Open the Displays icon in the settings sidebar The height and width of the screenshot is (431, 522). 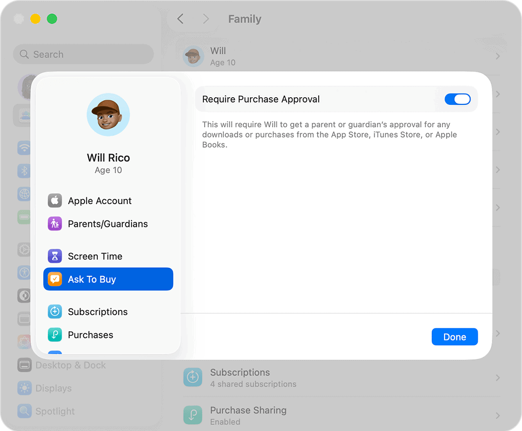[x=24, y=388]
